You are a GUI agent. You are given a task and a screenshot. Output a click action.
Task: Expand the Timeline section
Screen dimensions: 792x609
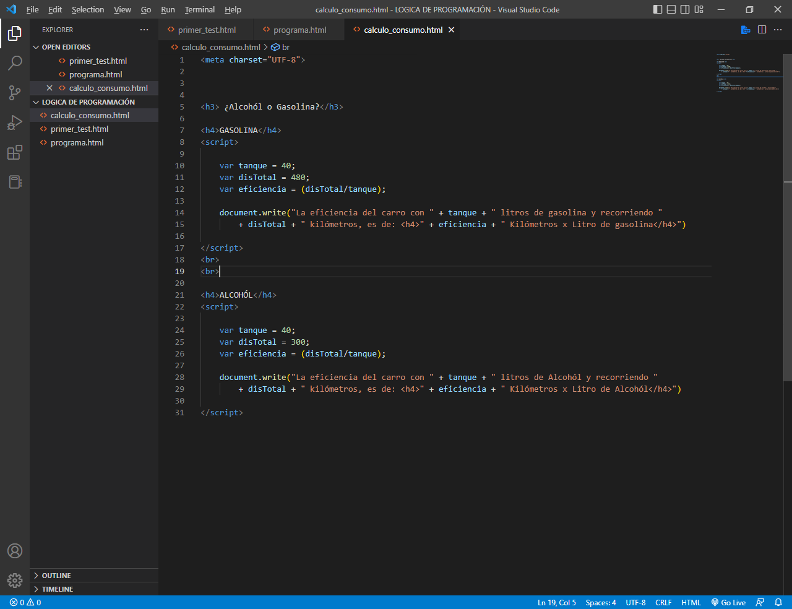click(94, 589)
